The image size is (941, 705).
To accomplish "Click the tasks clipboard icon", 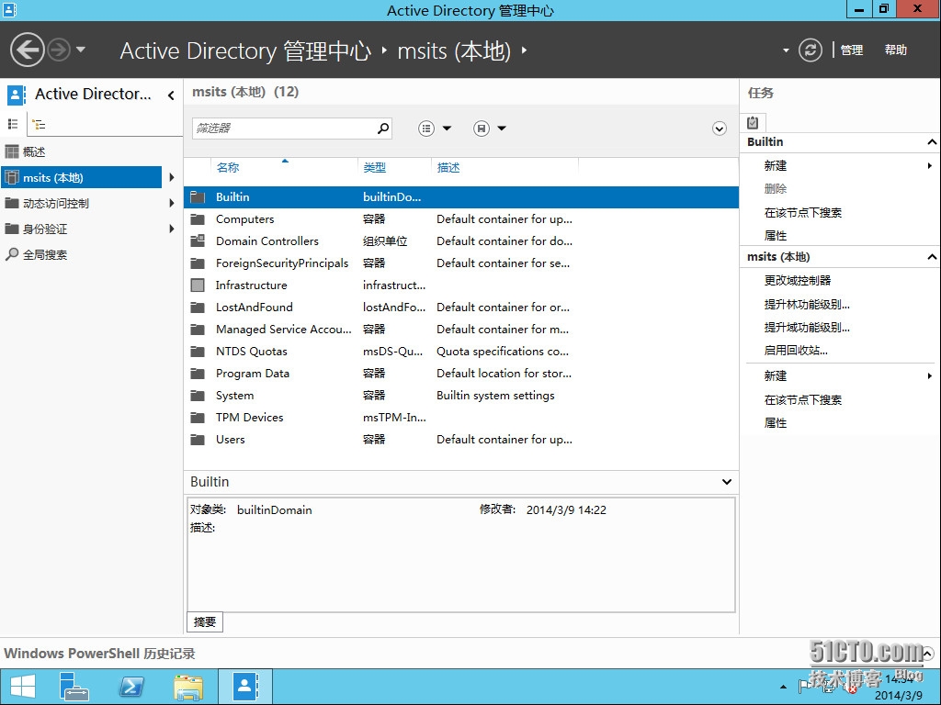I will [x=753, y=122].
